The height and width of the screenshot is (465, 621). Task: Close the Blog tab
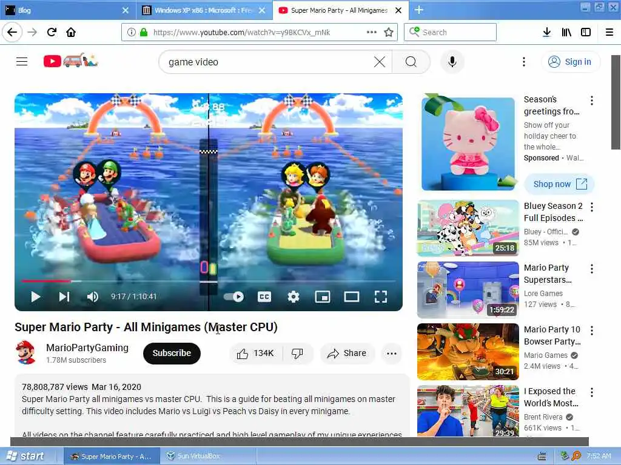[x=125, y=10]
